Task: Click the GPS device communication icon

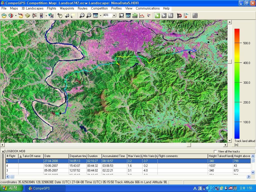Action: tap(41, 16)
